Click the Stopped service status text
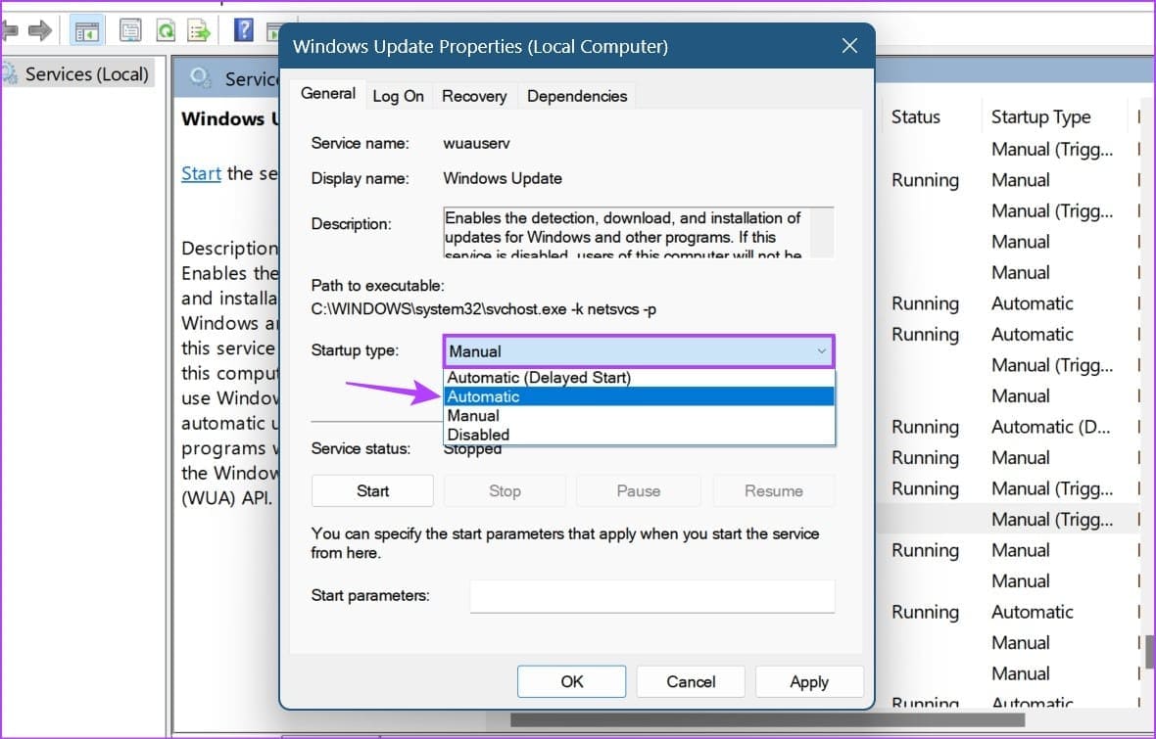Screen dimensions: 1156x739 pos(472,449)
